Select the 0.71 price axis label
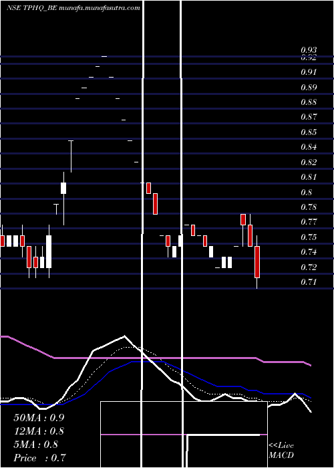Viewport: 334px width, 468px height. pos(309,282)
